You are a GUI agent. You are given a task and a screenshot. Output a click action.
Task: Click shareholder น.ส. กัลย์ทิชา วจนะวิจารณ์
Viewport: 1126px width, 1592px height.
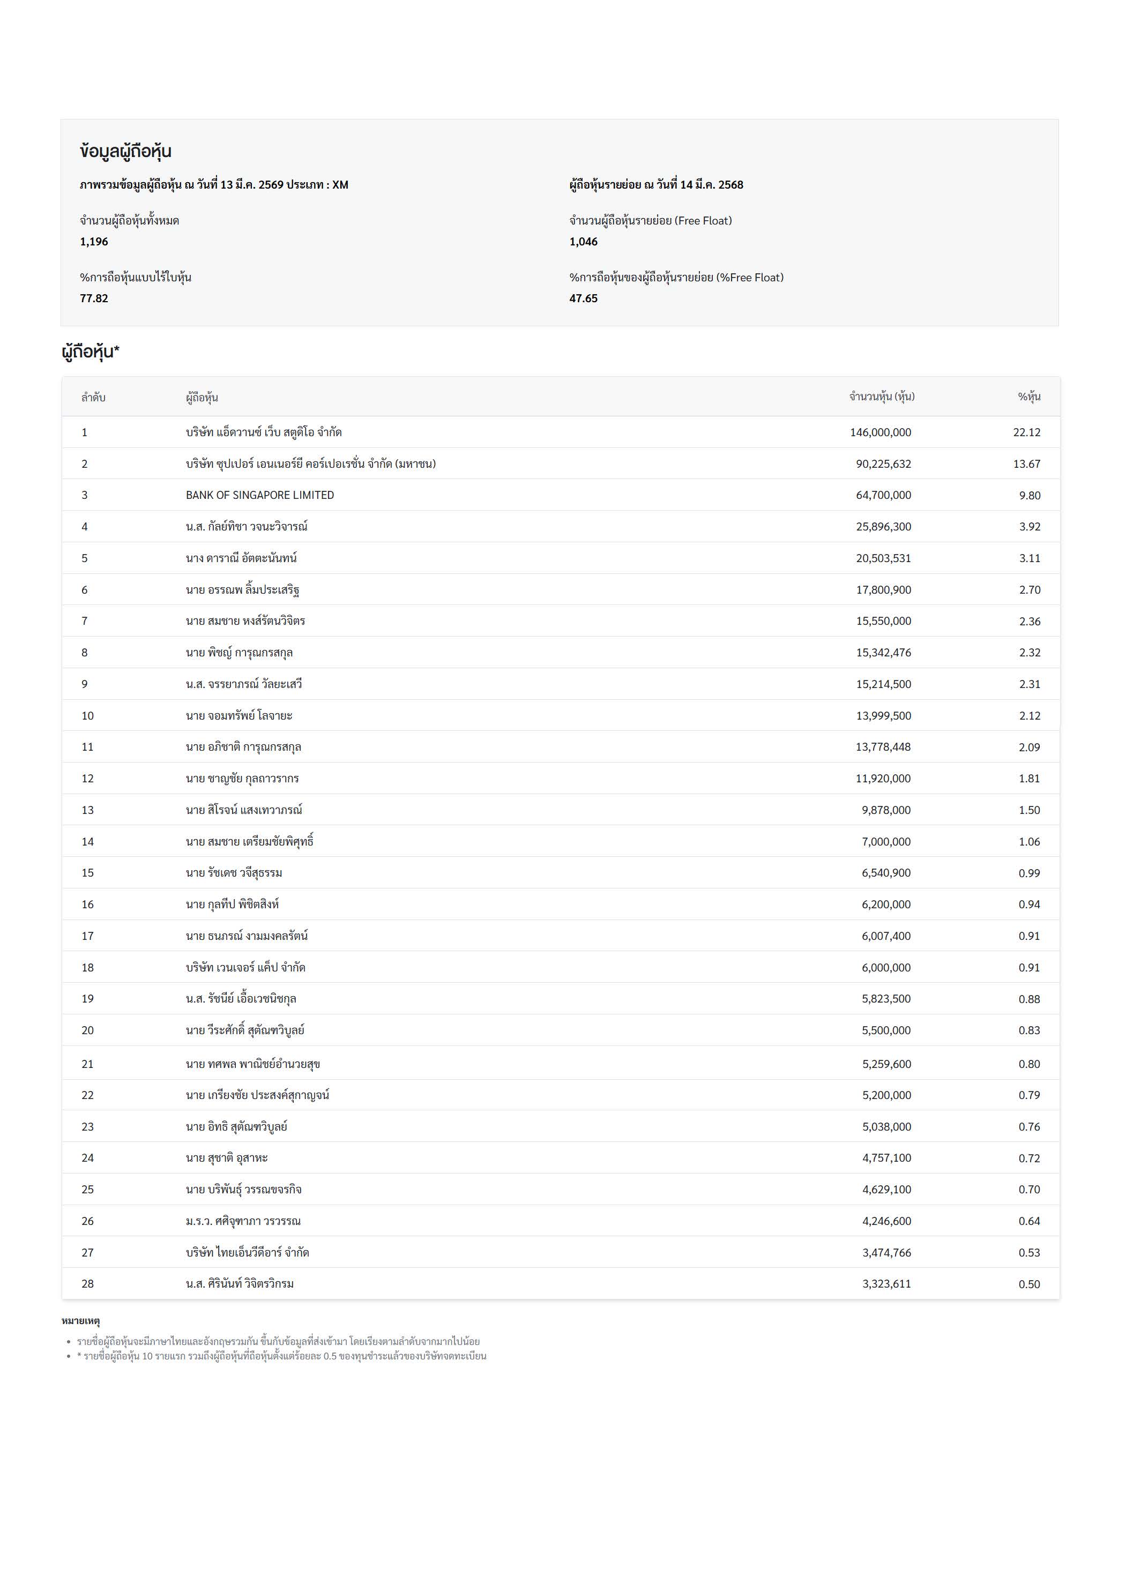click(x=246, y=526)
